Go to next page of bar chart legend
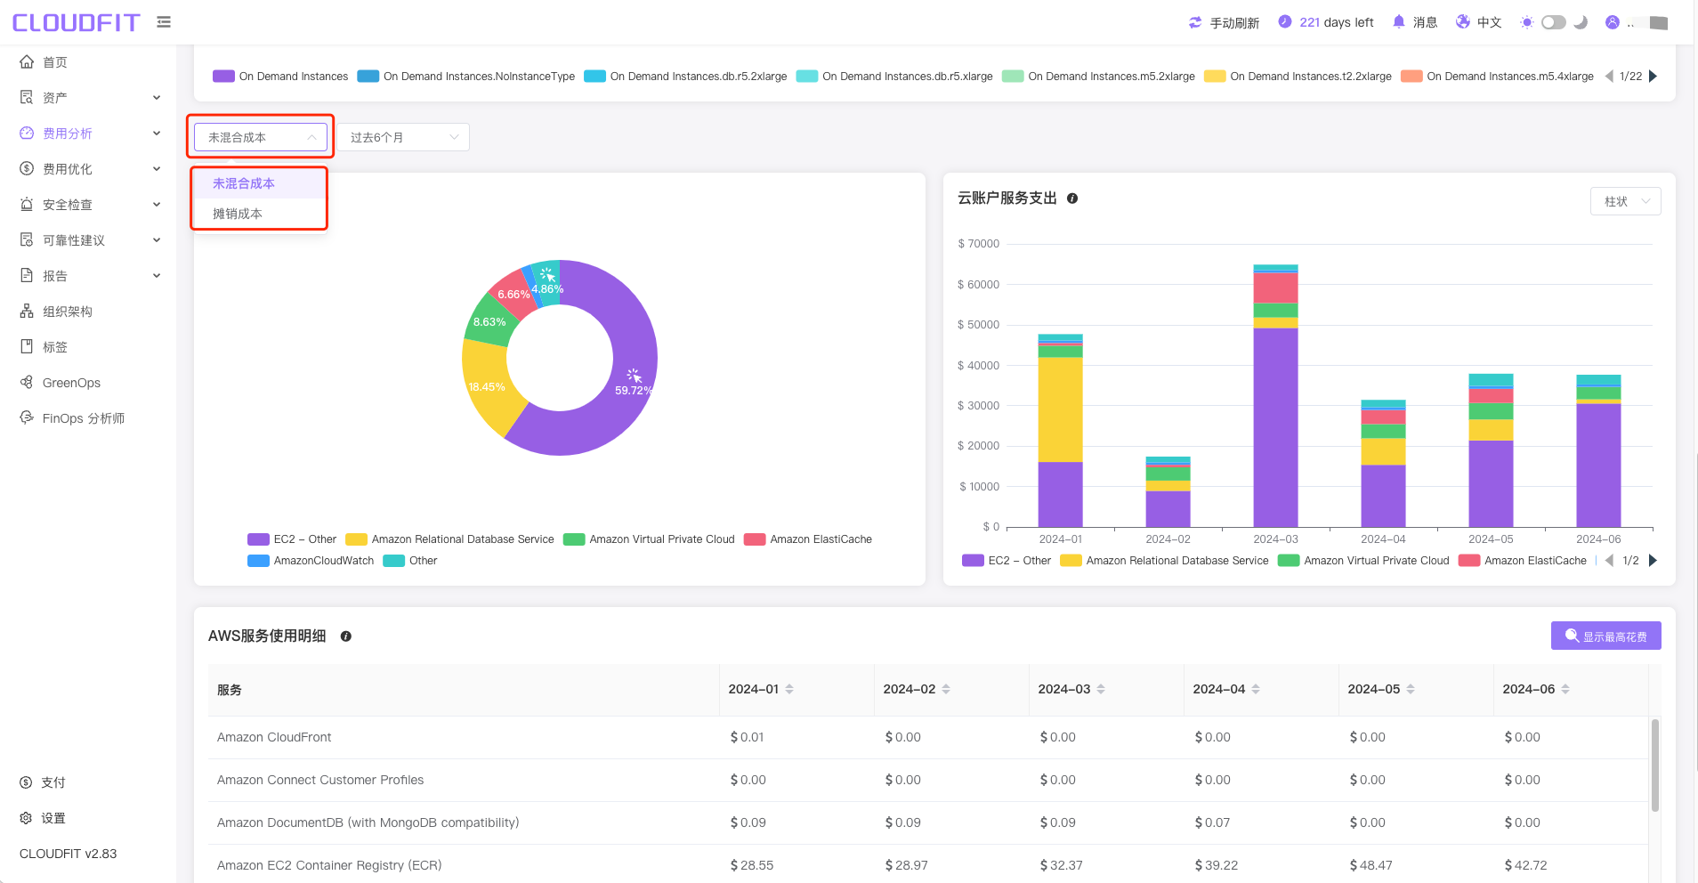Screen dimensions: 1698x883 pyautogui.click(x=1654, y=561)
